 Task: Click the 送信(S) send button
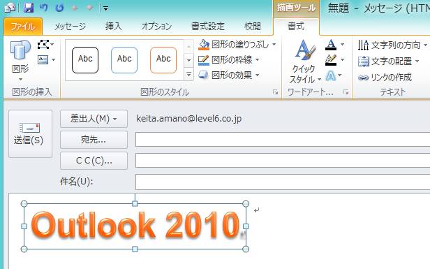(30, 134)
